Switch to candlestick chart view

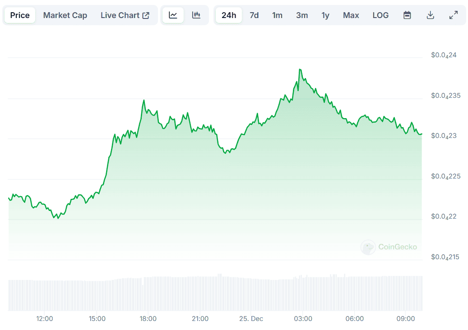[x=196, y=15]
